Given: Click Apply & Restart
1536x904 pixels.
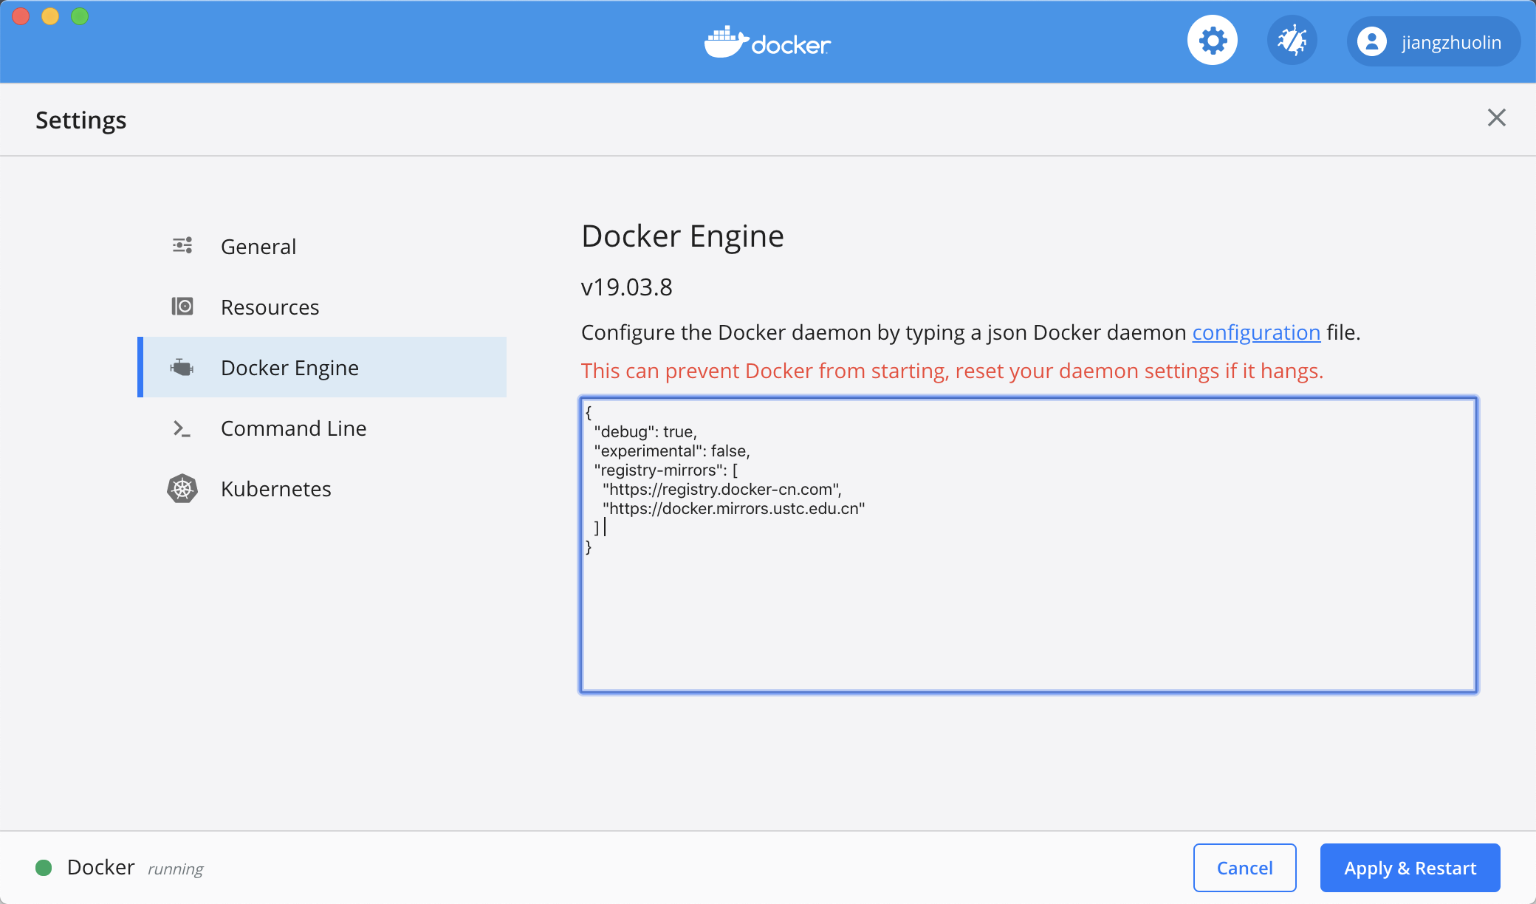Looking at the screenshot, I should 1410,868.
